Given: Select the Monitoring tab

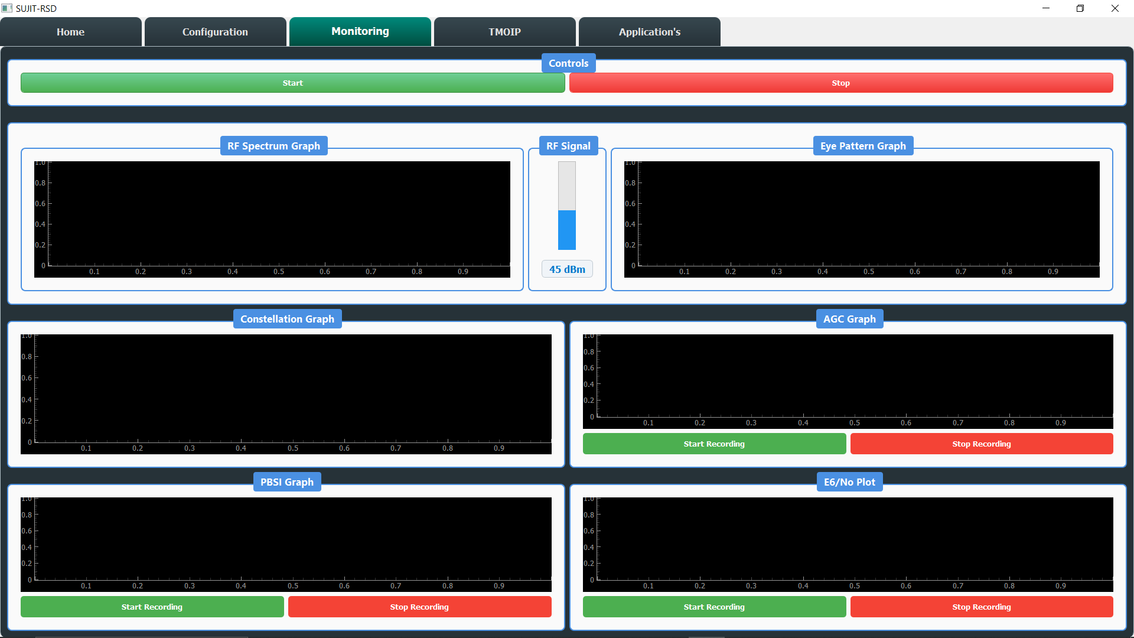Looking at the screenshot, I should pos(360,31).
